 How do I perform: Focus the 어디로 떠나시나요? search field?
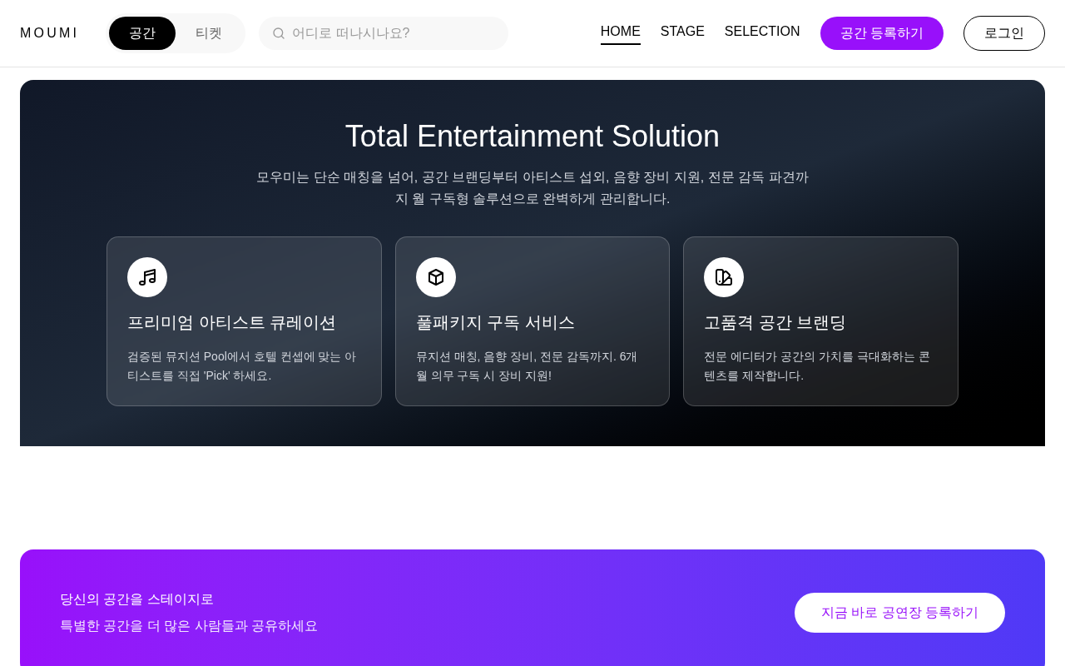pos(384,33)
